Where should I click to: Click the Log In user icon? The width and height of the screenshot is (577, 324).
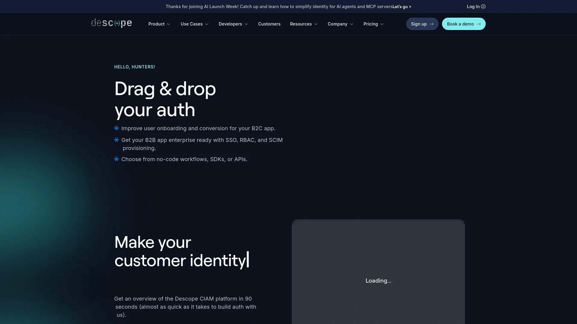click(x=483, y=6)
